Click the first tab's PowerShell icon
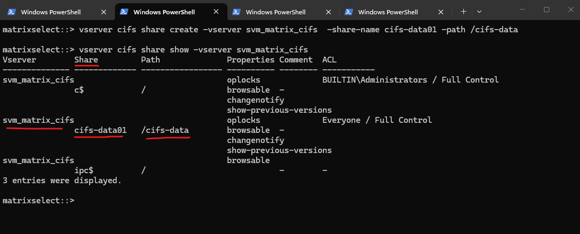Screen dimensions: 580x234 [x=12, y=12]
